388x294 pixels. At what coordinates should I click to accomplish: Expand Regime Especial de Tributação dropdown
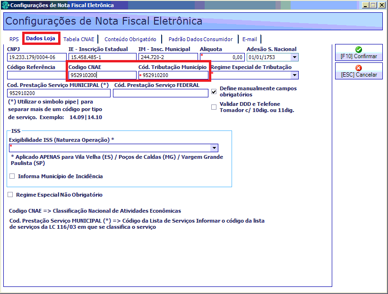click(294, 75)
